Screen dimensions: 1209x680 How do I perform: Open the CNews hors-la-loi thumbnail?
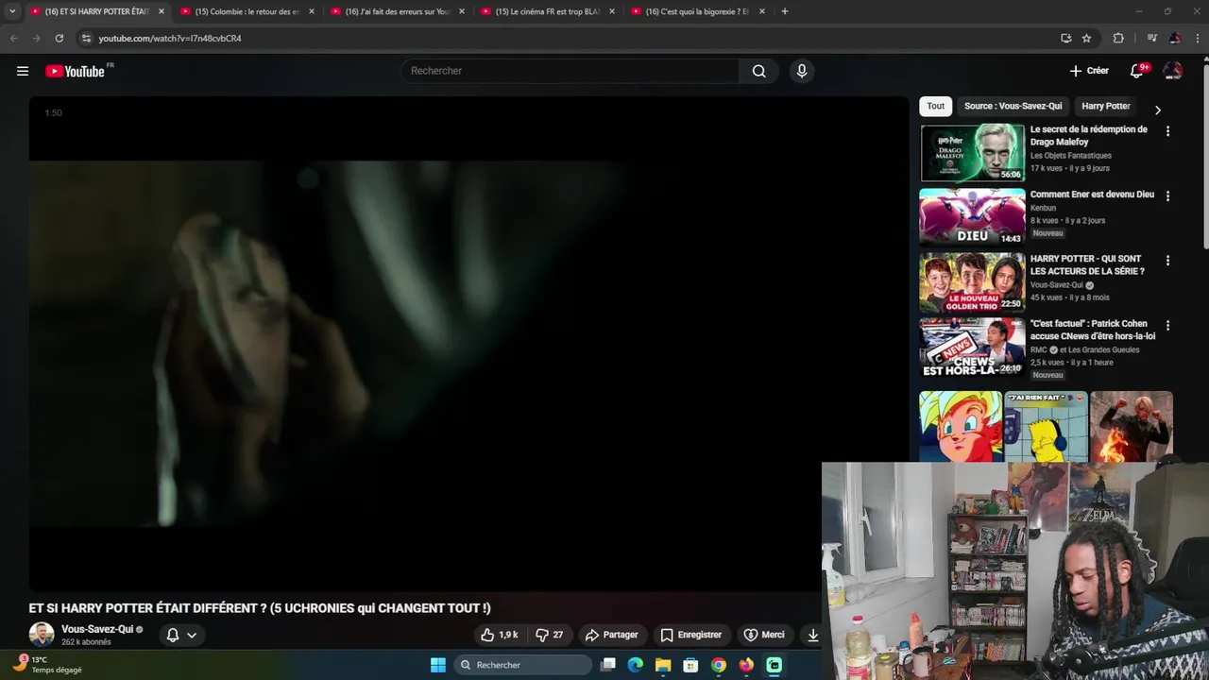(x=972, y=347)
